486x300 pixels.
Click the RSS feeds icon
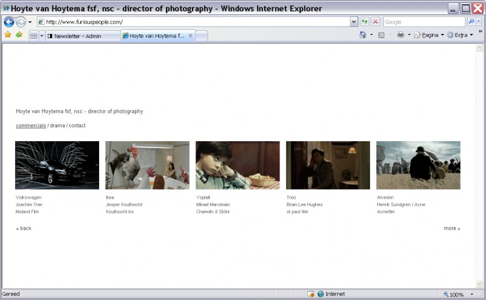(382, 35)
